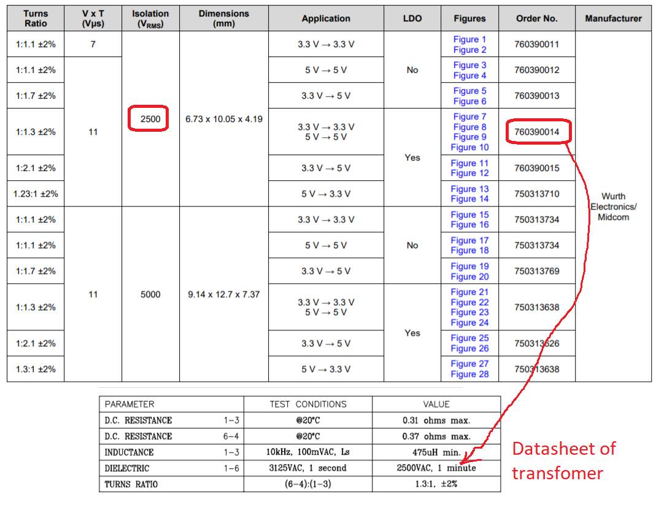656x505 pixels.
Task: Open the Figure 1 link
Action: coord(469,39)
